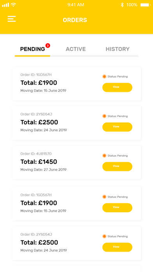Tap orange status dot on first £2500 order
The height and width of the screenshot is (272, 153).
(x=104, y=116)
